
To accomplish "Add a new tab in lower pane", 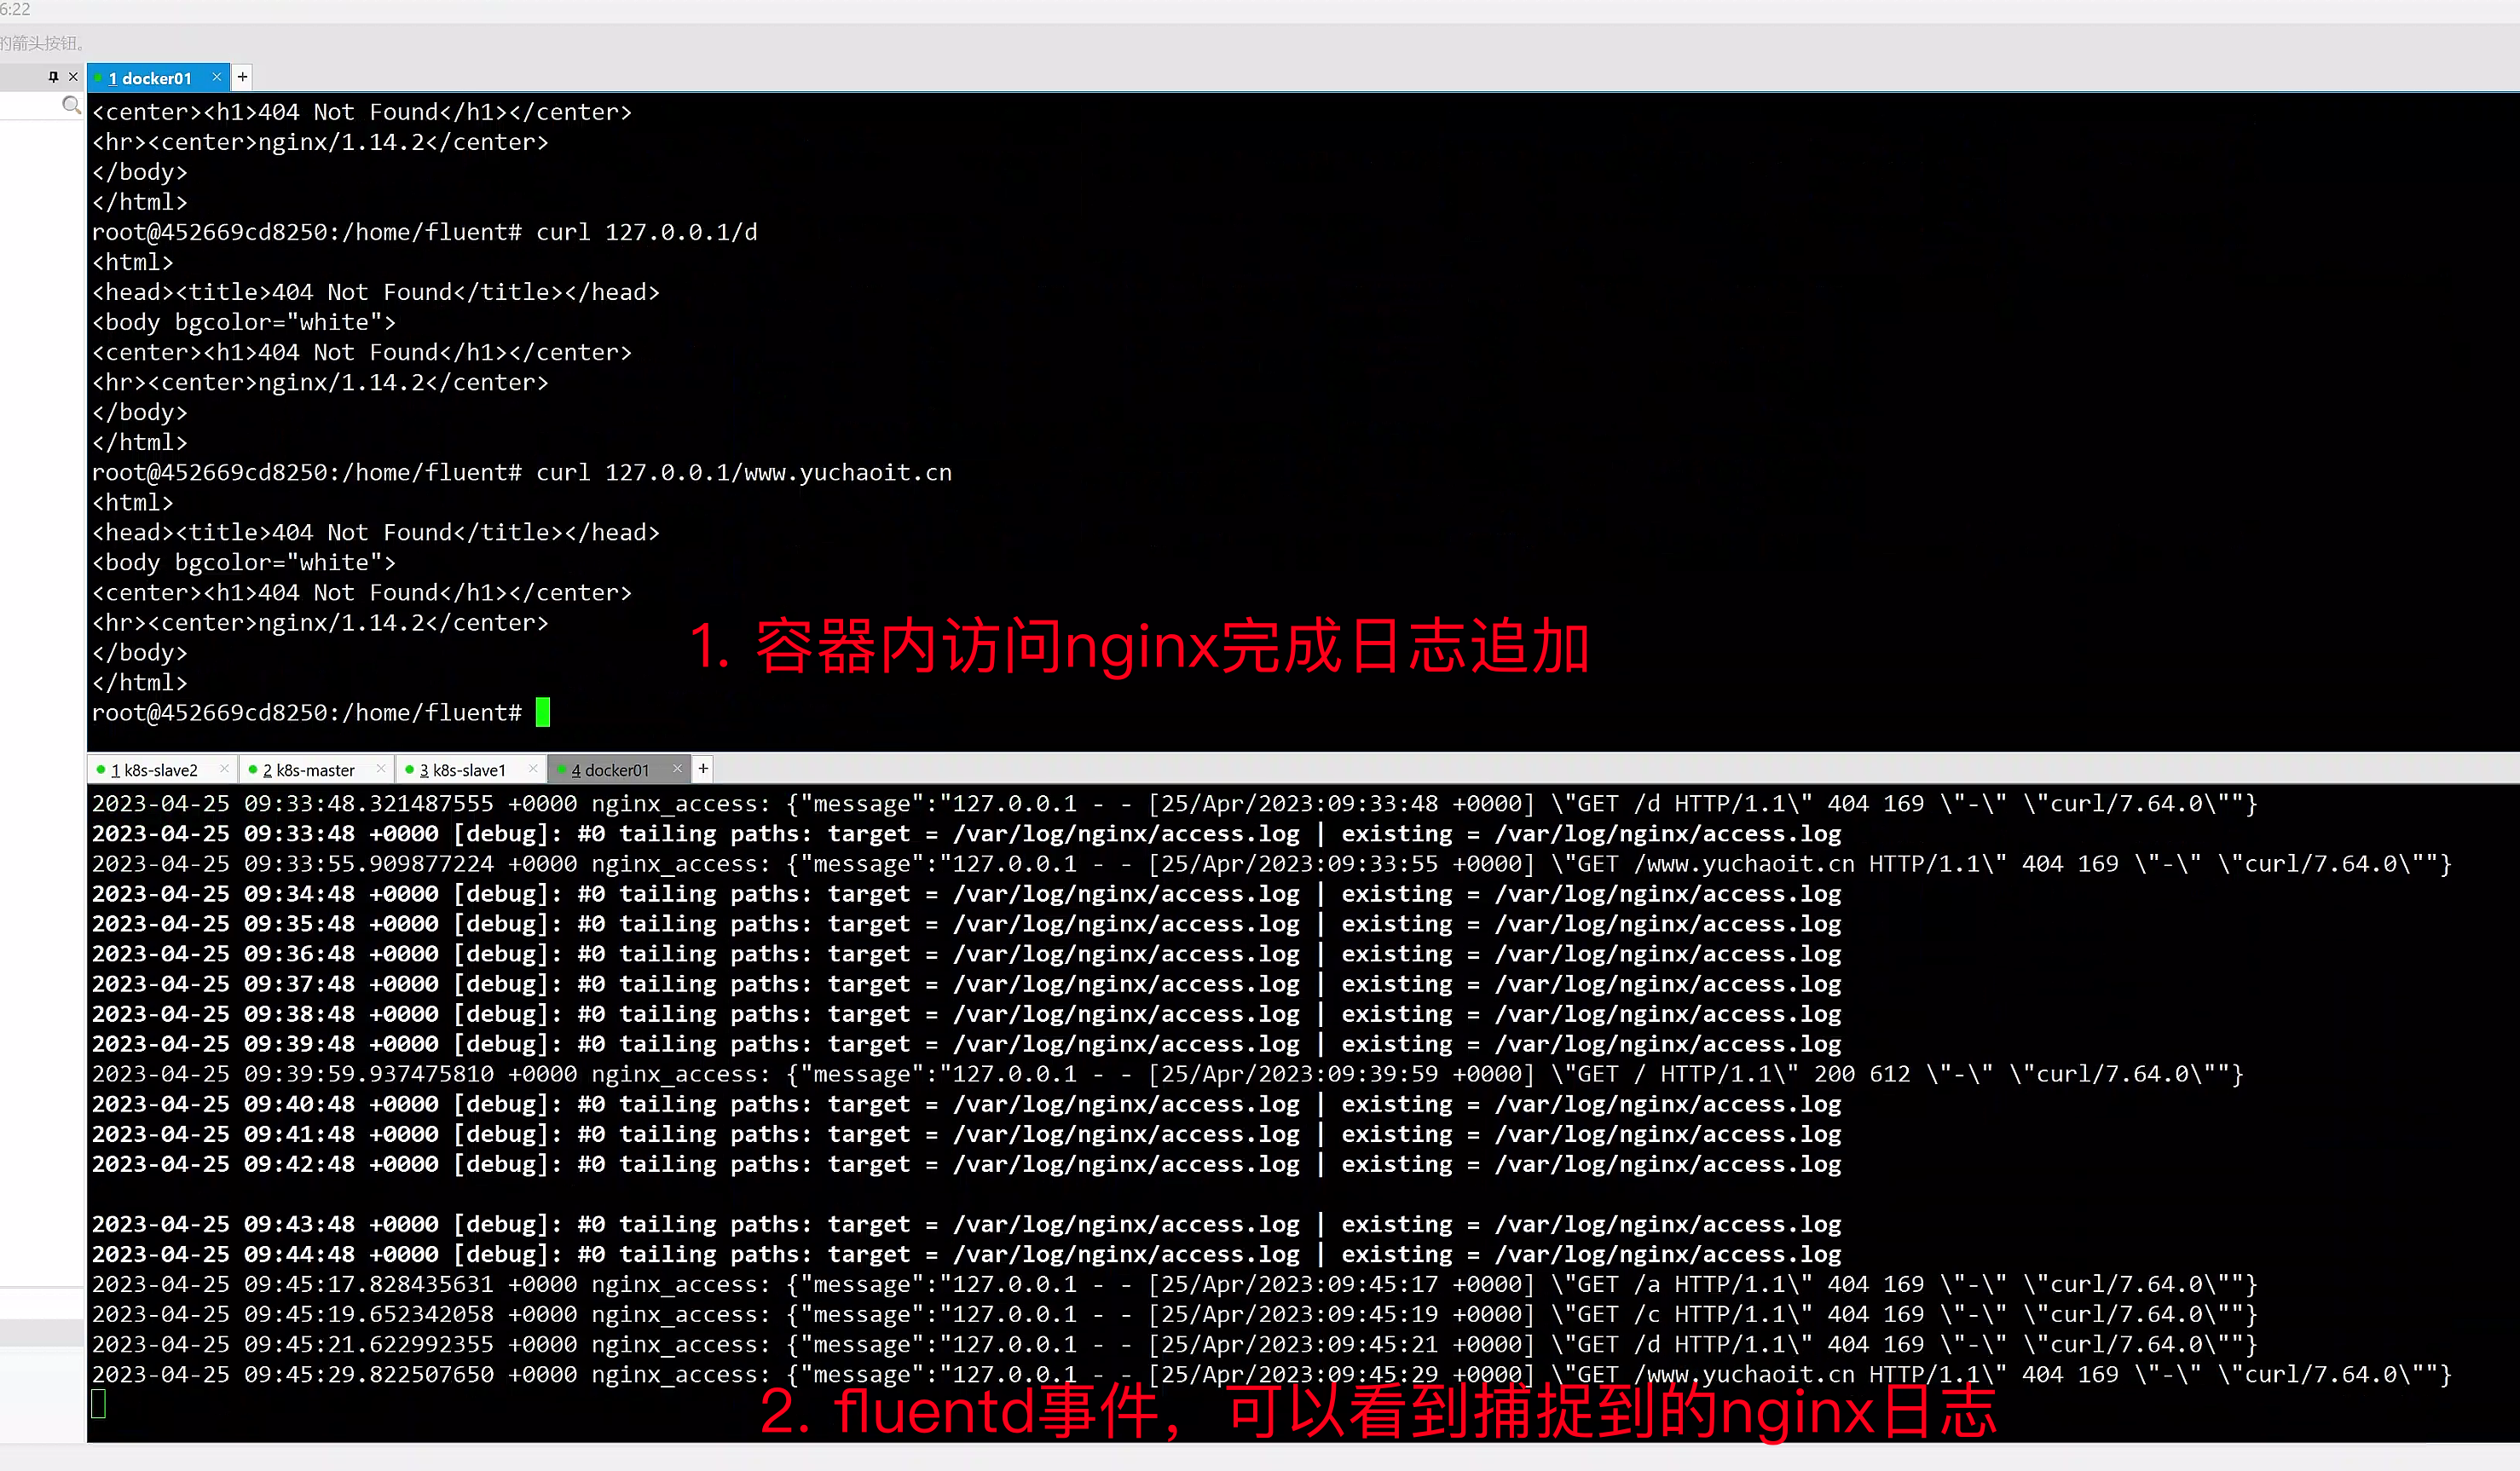I will coord(703,768).
